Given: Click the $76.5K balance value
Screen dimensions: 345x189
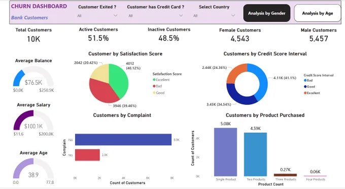Looking at the screenshot, I should (33, 83).
